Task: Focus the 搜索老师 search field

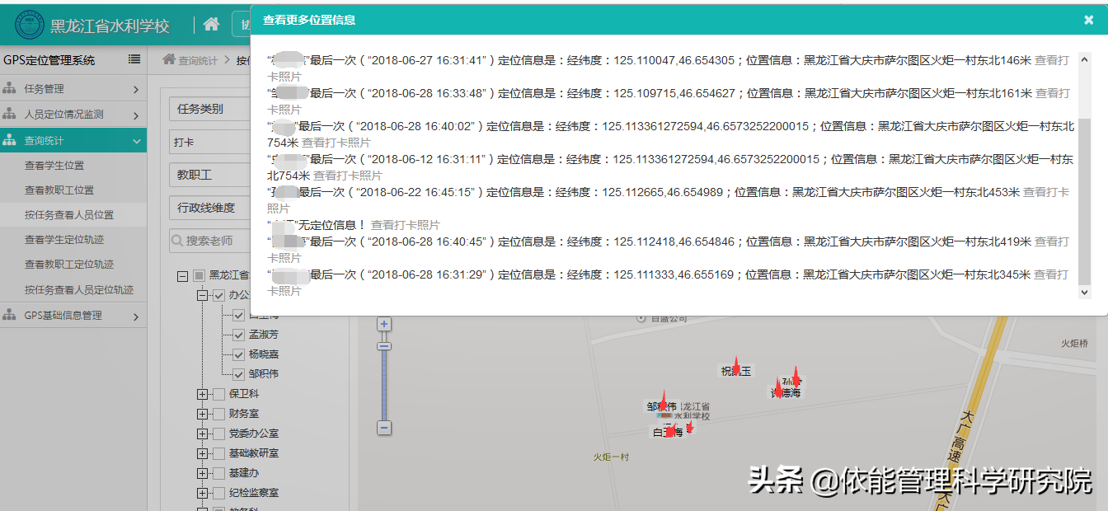Action: [209, 241]
